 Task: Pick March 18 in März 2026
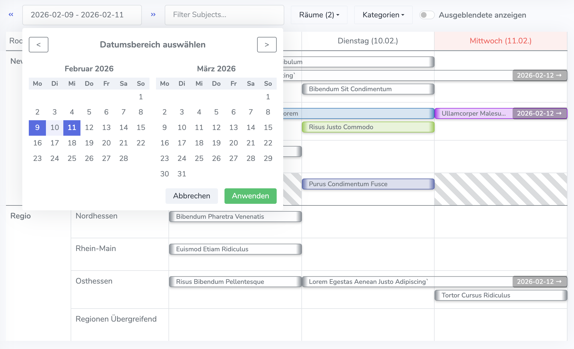click(199, 143)
